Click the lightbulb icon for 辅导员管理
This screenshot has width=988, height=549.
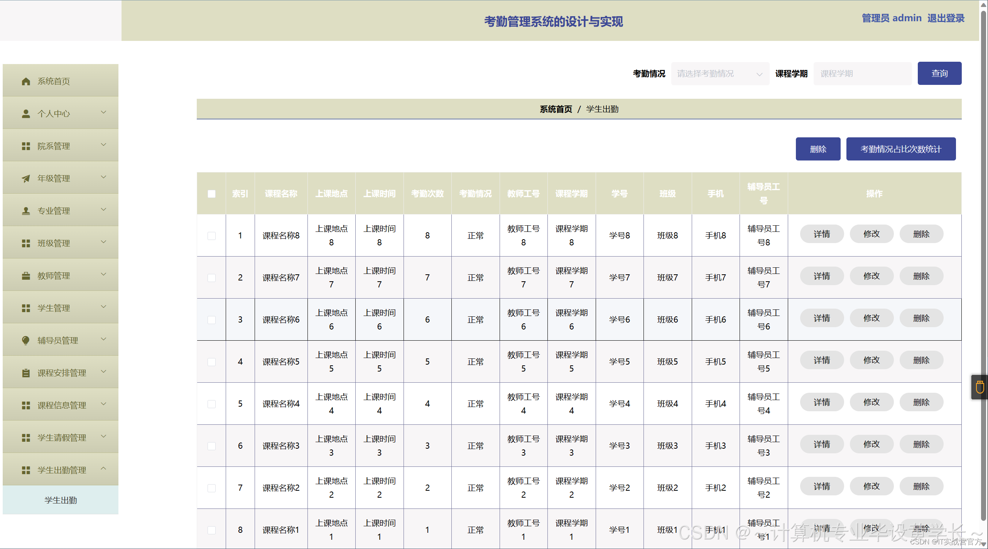(26, 340)
